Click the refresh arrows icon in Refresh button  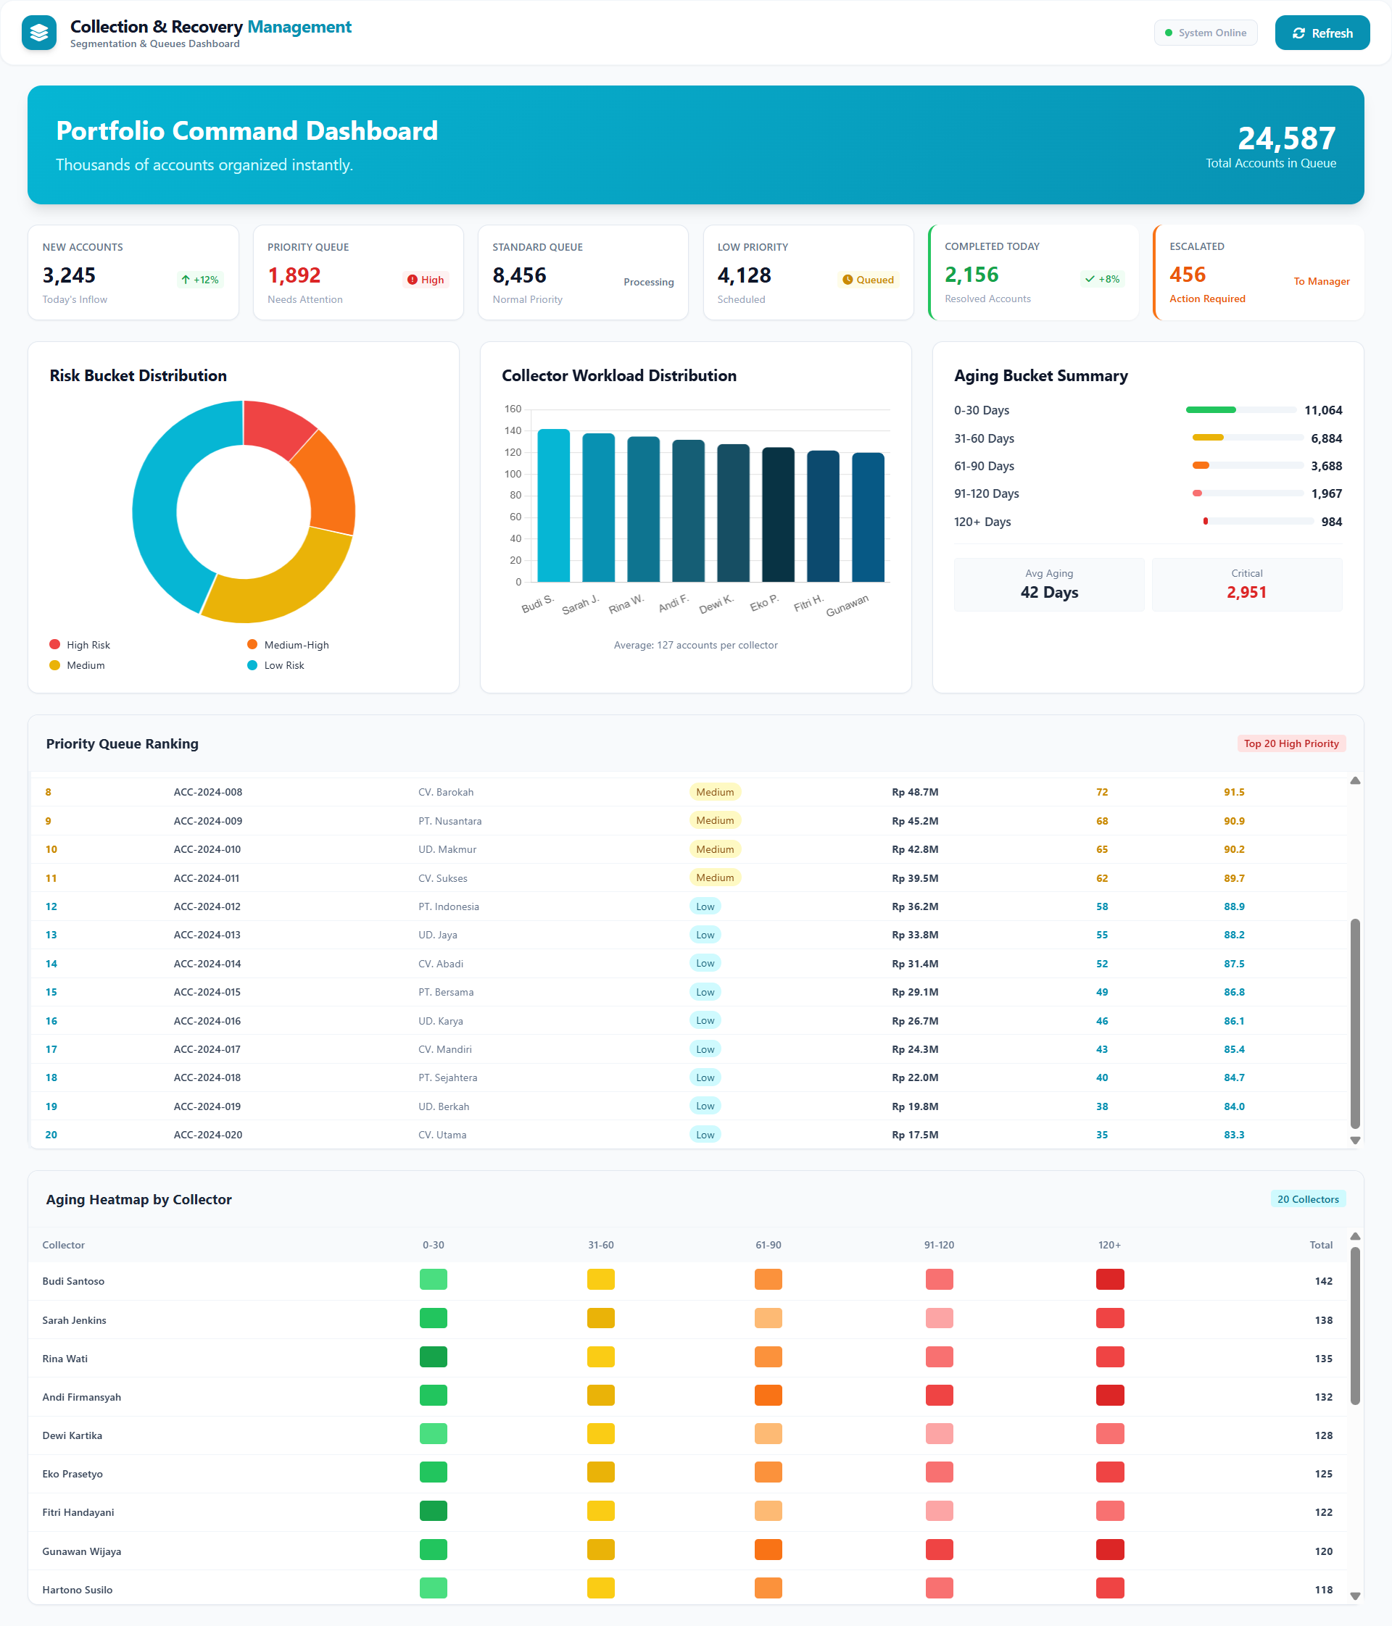point(1297,33)
